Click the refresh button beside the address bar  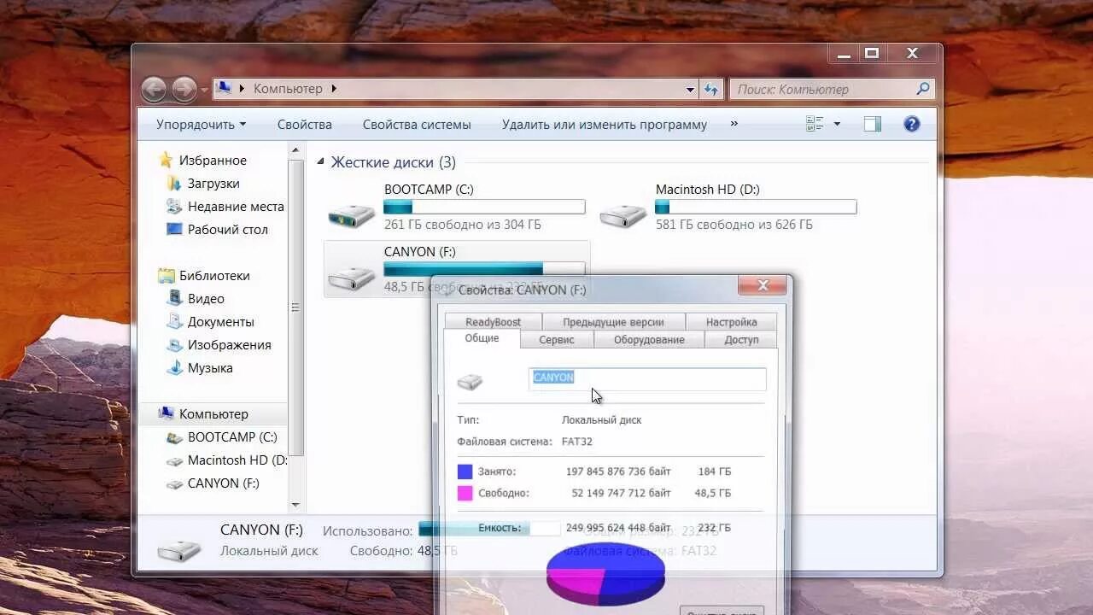710,89
